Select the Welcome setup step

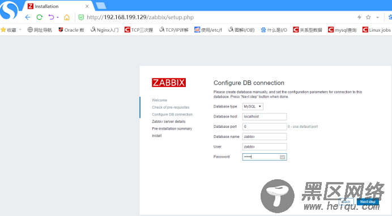click(160, 100)
